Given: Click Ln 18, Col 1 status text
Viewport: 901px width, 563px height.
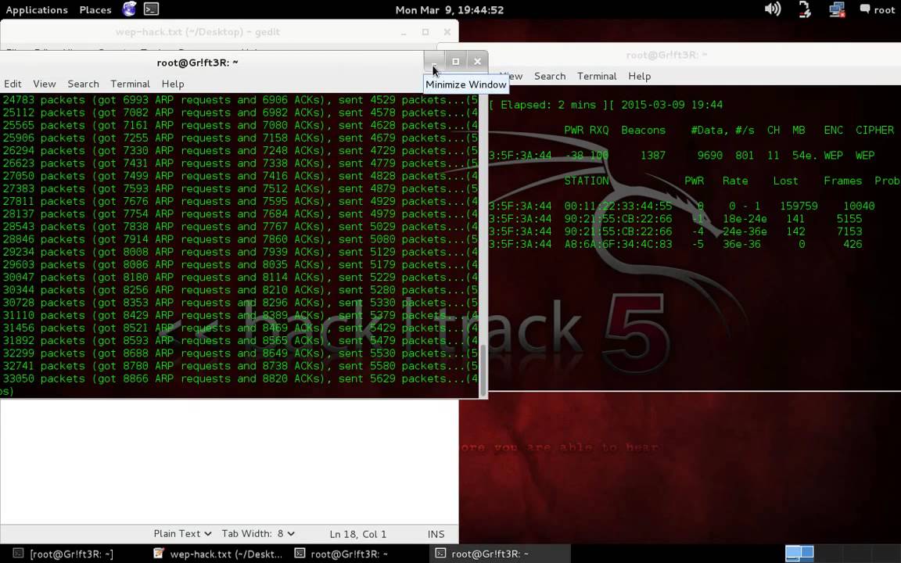Looking at the screenshot, I should [x=358, y=534].
